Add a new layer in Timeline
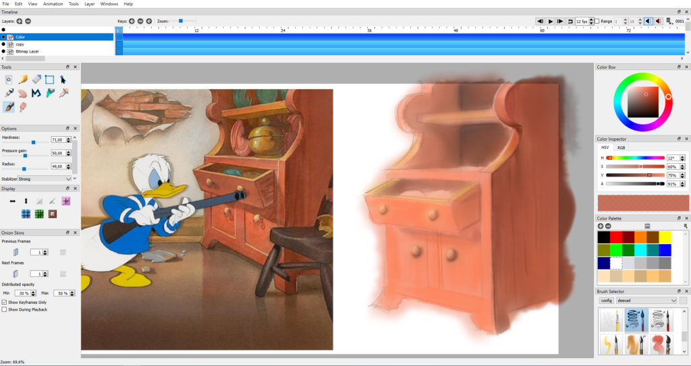The image size is (691, 366). click(20, 21)
